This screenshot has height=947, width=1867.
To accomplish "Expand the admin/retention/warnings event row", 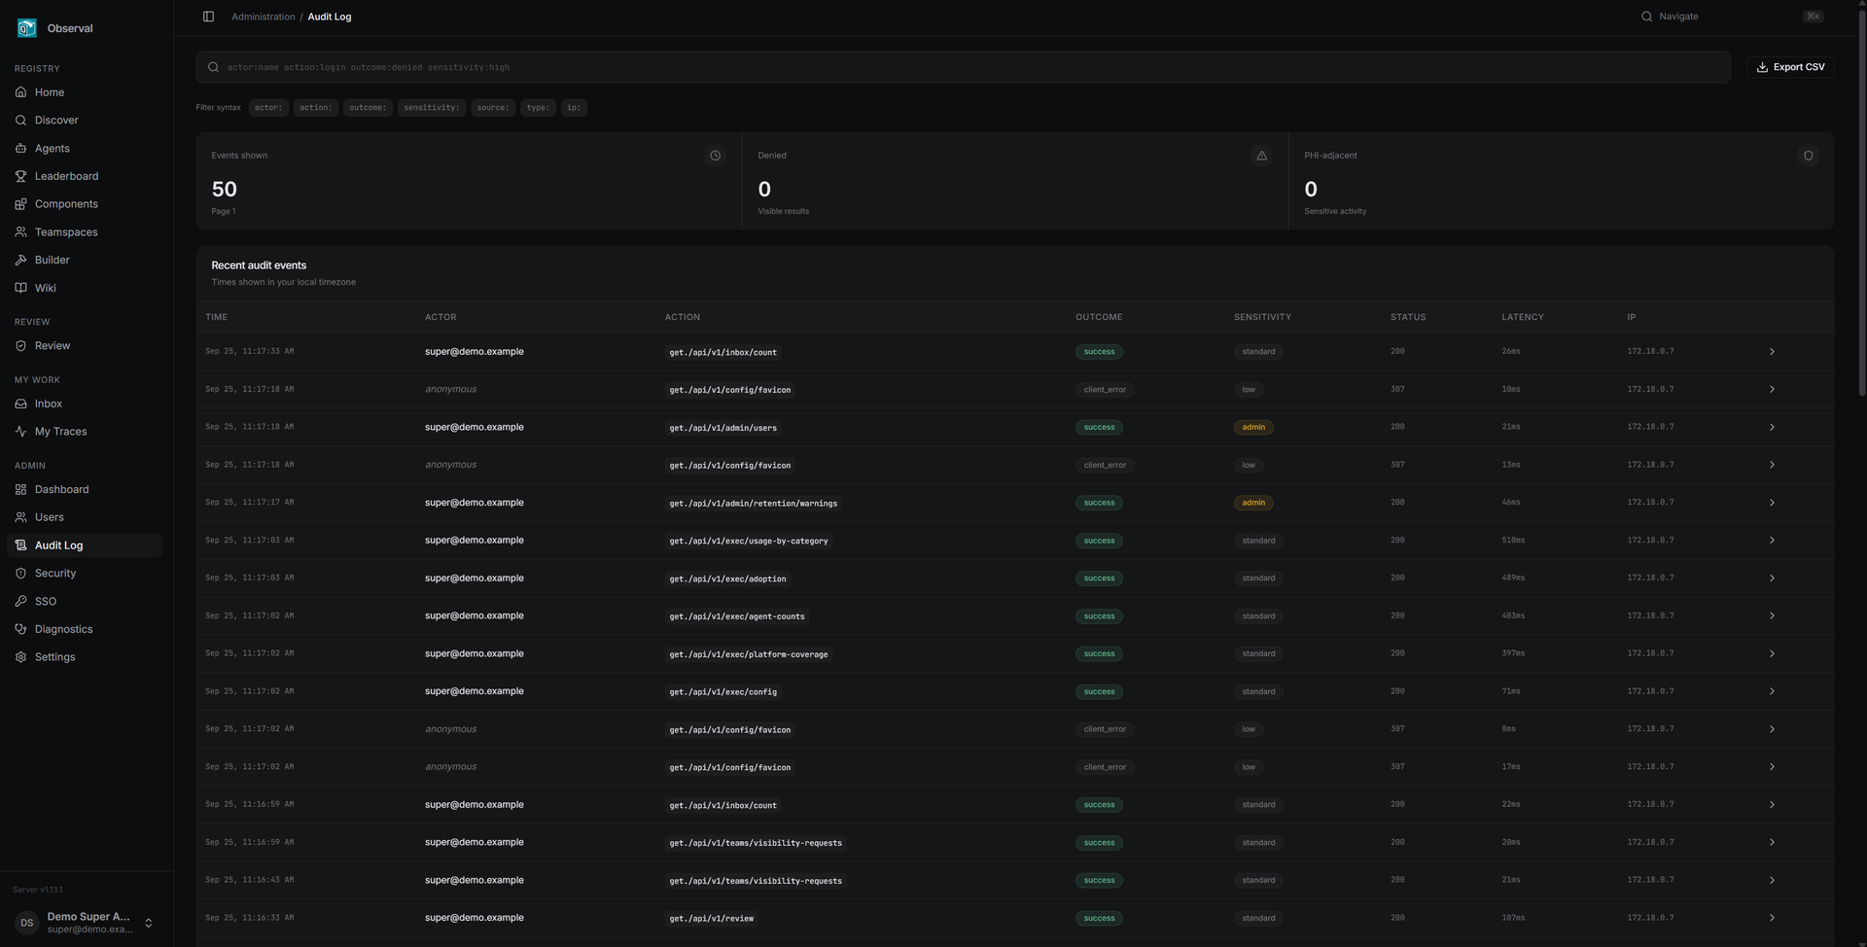I will (x=1772, y=503).
